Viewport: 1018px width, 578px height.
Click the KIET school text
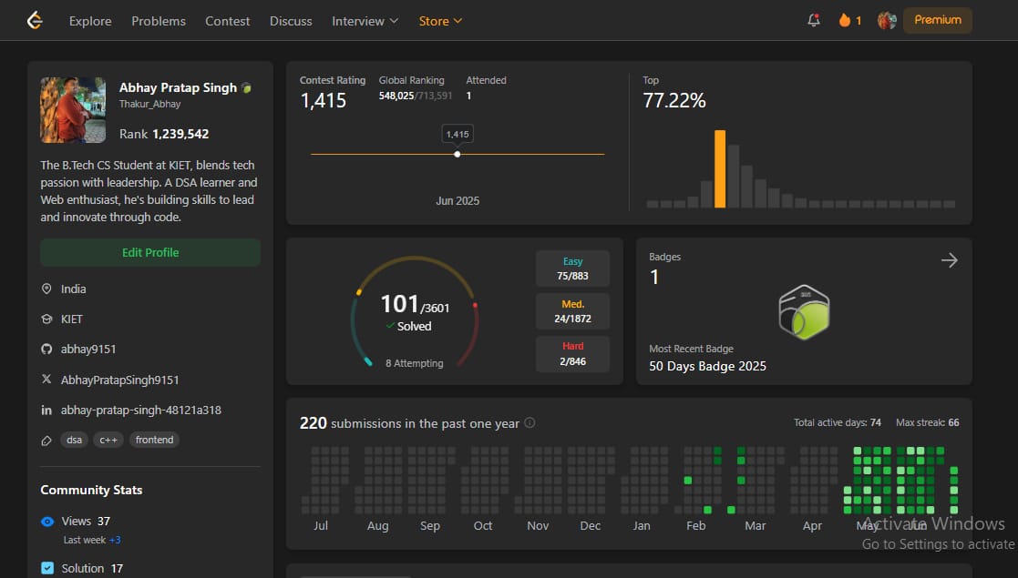tap(72, 319)
